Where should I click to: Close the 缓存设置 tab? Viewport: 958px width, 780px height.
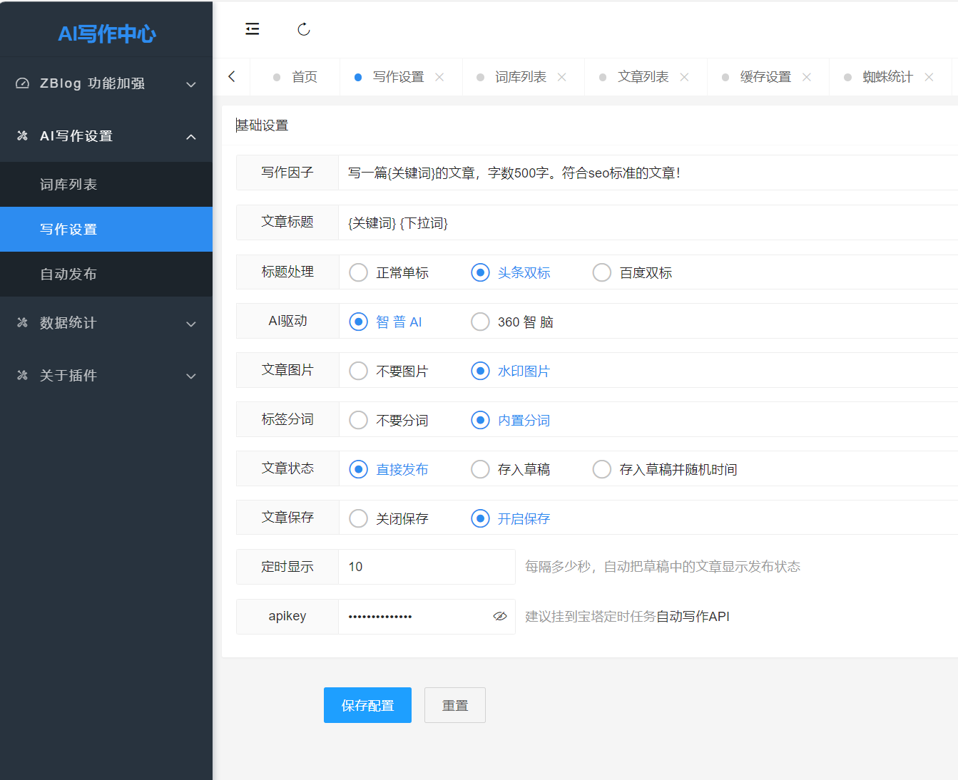point(807,77)
